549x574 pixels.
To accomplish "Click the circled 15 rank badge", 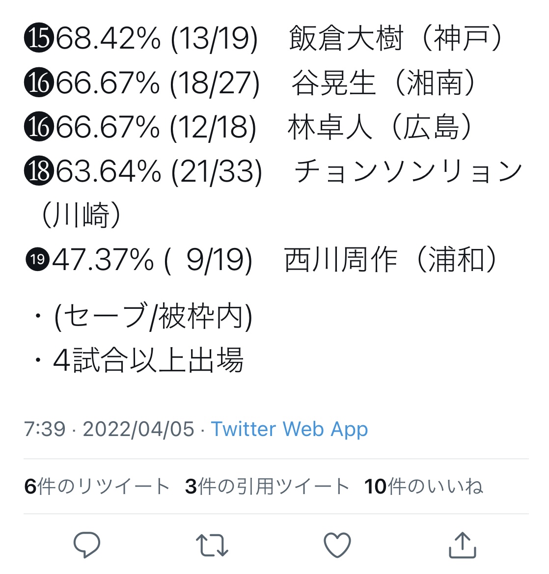I will pyautogui.click(x=38, y=39).
